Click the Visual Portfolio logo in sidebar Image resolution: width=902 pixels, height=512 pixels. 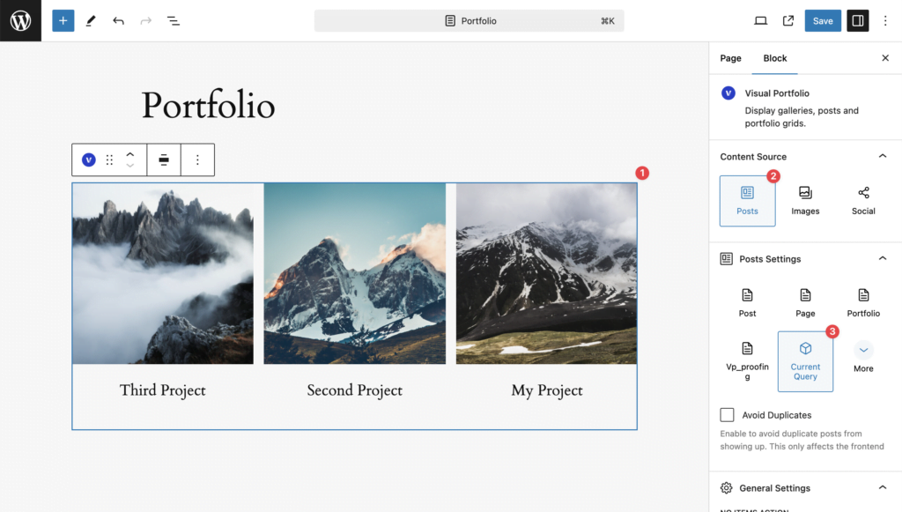pyautogui.click(x=728, y=93)
